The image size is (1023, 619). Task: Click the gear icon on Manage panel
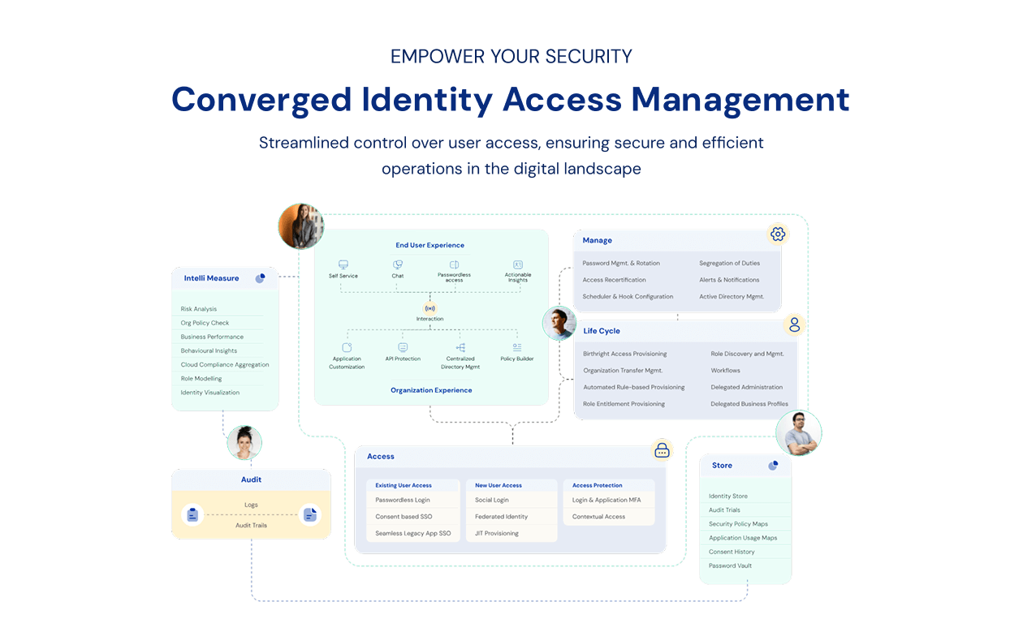(778, 234)
